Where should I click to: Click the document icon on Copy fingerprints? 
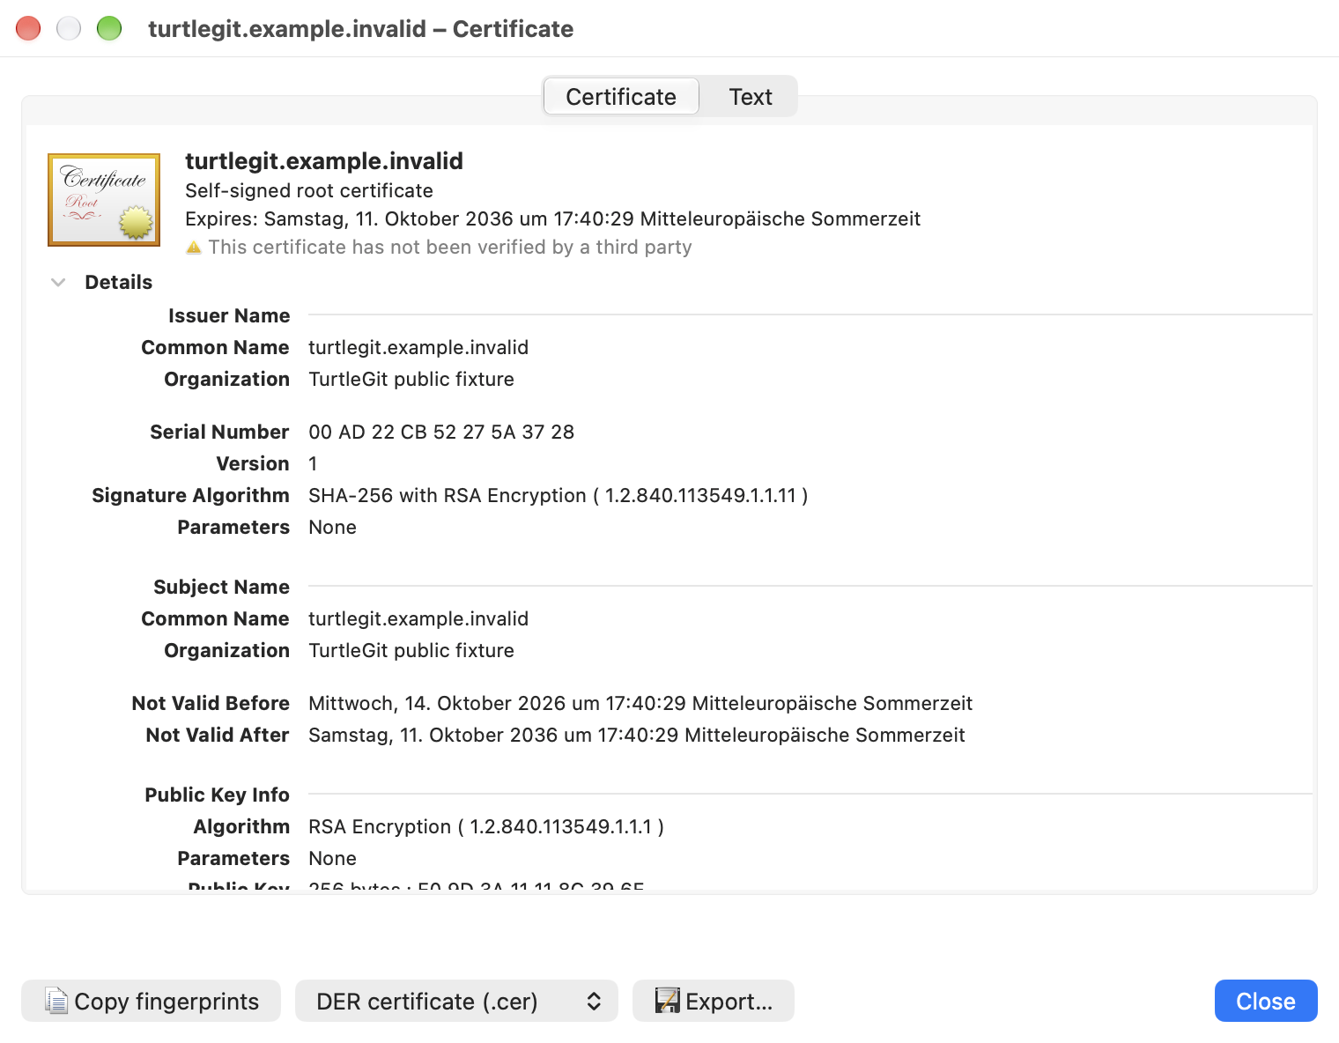coord(56,1001)
